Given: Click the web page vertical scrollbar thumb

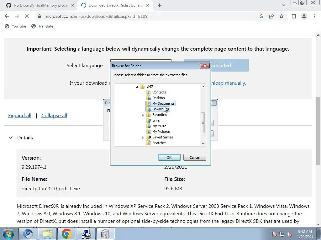Looking at the screenshot, I should coord(318,131).
